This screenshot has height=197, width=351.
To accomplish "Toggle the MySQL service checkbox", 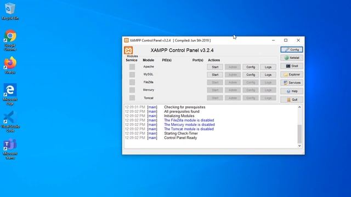I will click(x=132, y=74).
